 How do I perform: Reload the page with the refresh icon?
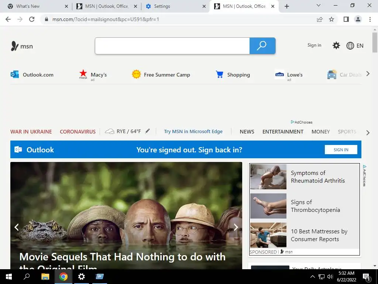coord(32,19)
